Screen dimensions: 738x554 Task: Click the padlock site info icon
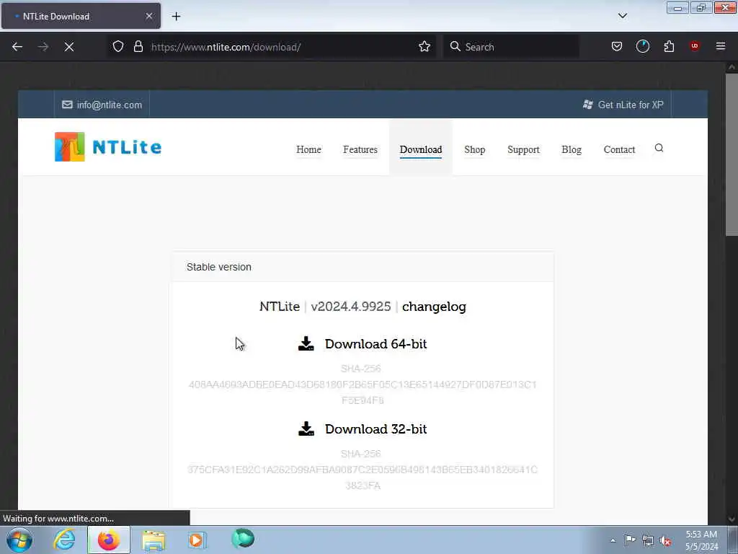(x=138, y=46)
